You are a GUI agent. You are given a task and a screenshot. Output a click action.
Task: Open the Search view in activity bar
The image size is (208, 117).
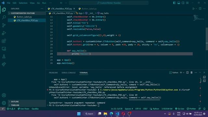pos(4,17)
